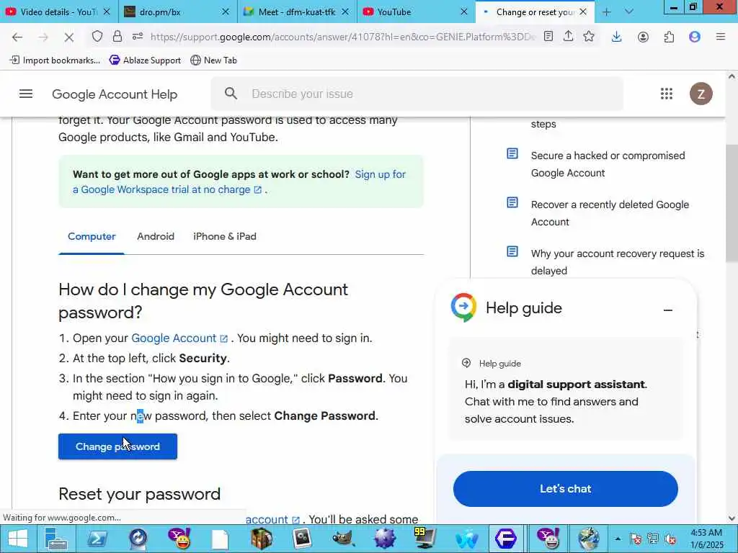738x553 pixels.
Task: Open Why your account recovery request is delayed
Action: (x=617, y=262)
